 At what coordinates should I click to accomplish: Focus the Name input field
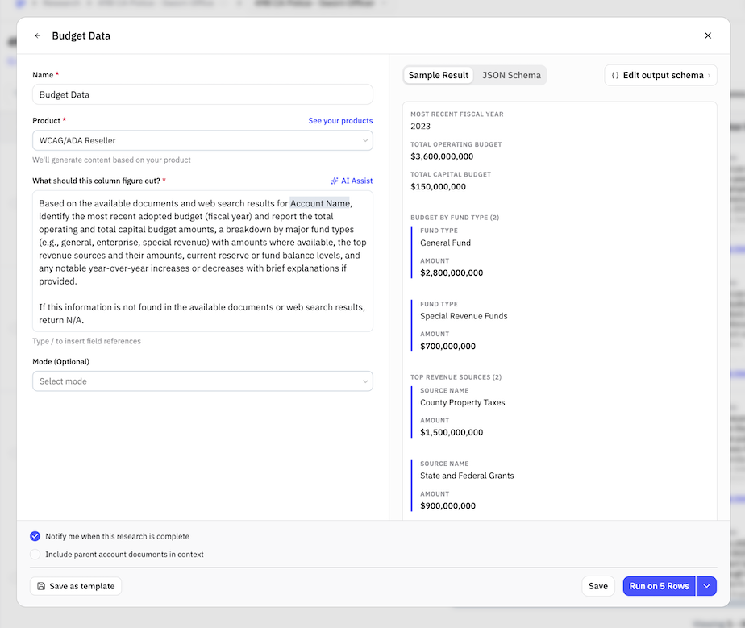coord(202,94)
